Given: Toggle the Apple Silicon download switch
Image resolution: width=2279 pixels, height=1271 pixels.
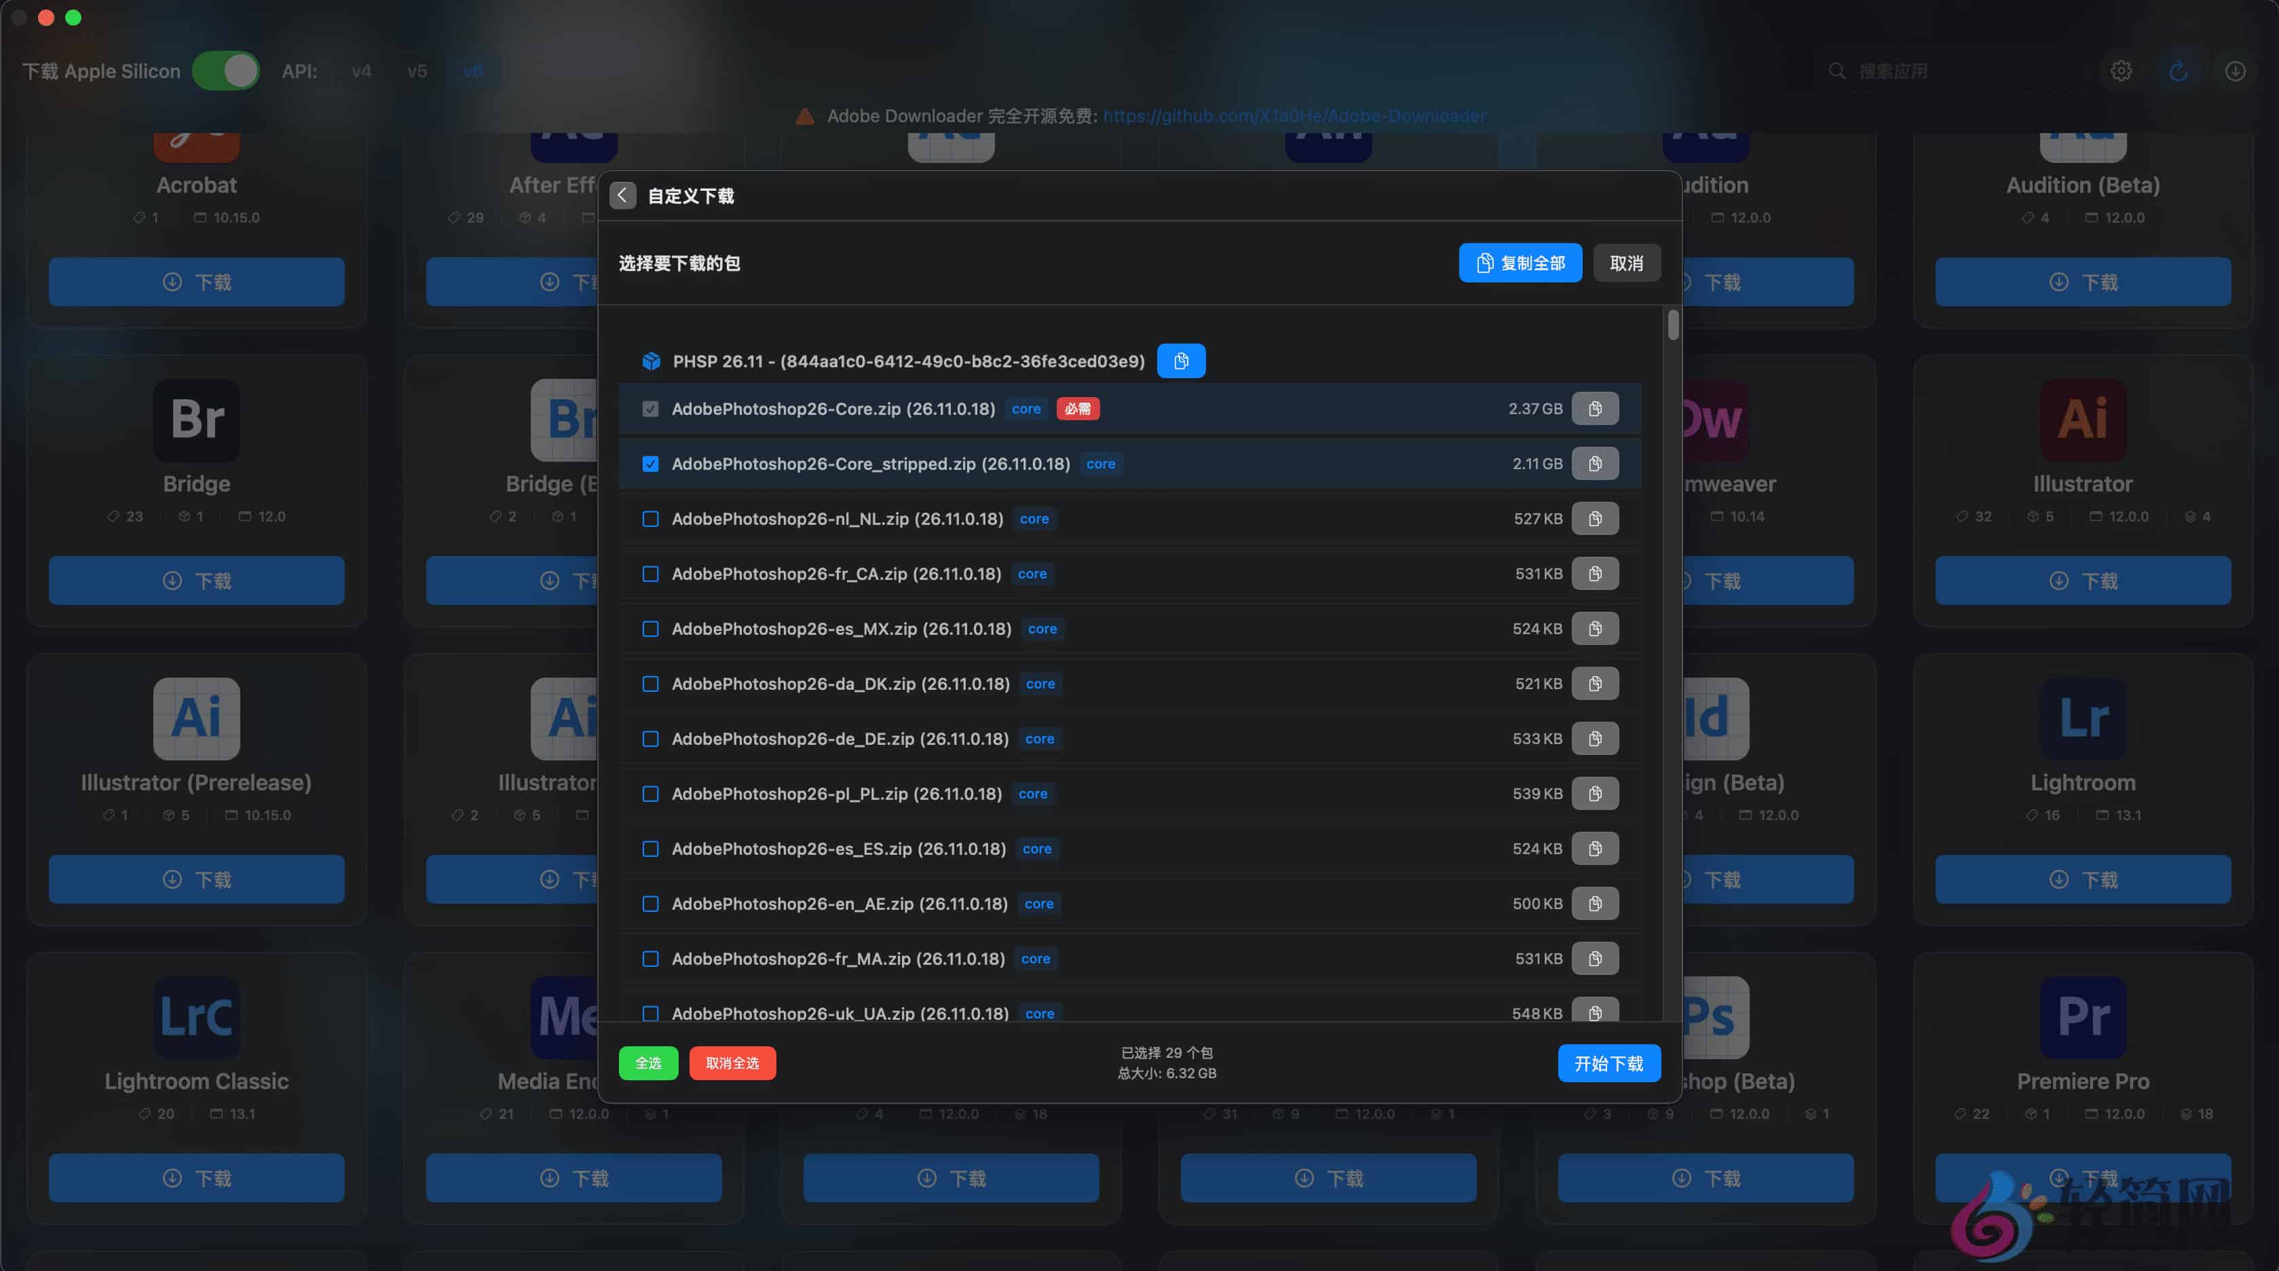Looking at the screenshot, I should coord(227,71).
